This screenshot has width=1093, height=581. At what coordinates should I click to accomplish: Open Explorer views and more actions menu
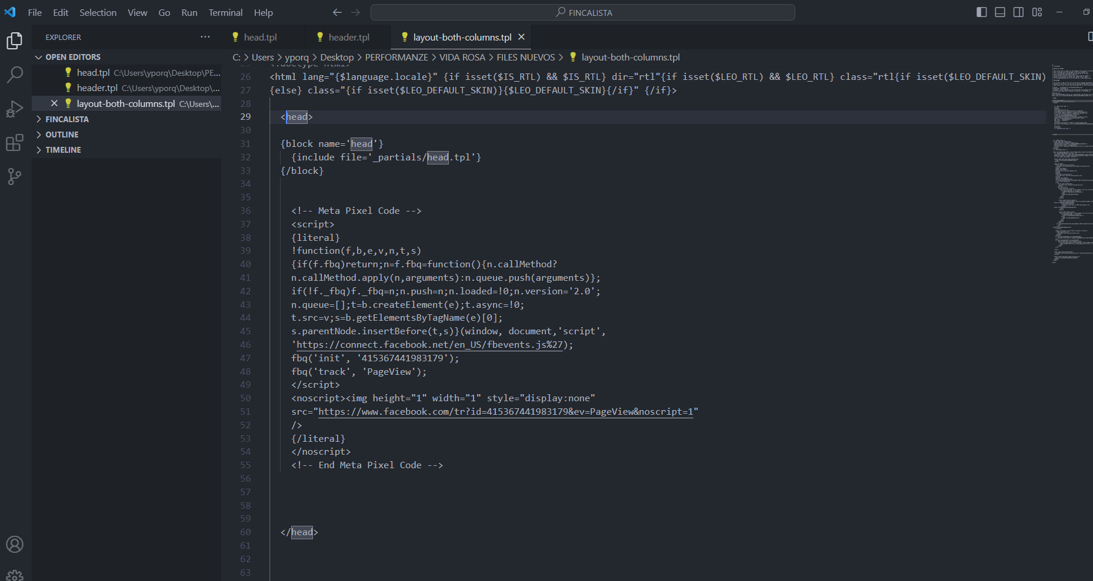pyautogui.click(x=205, y=37)
